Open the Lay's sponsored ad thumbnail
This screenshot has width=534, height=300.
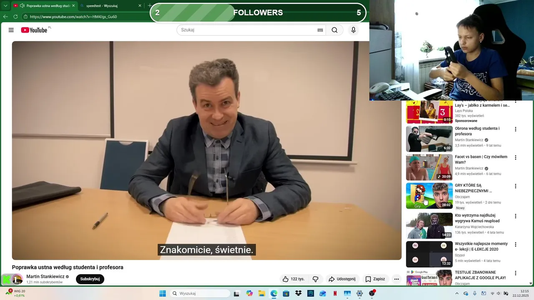coord(429,112)
